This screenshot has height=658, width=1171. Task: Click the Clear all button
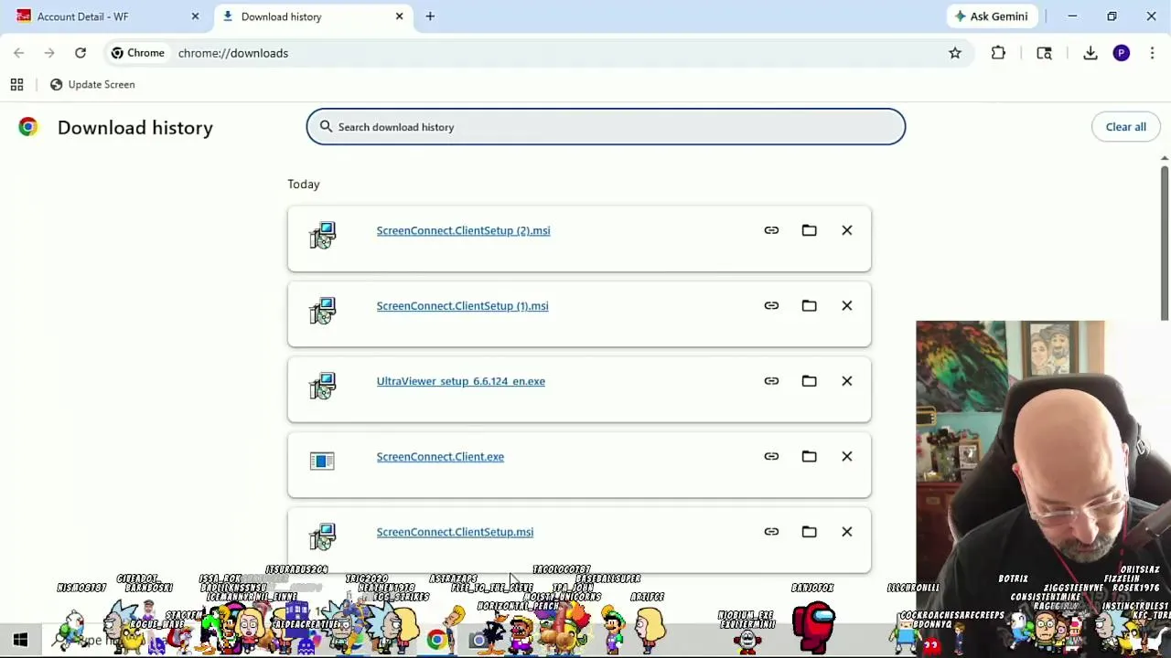[1125, 127]
